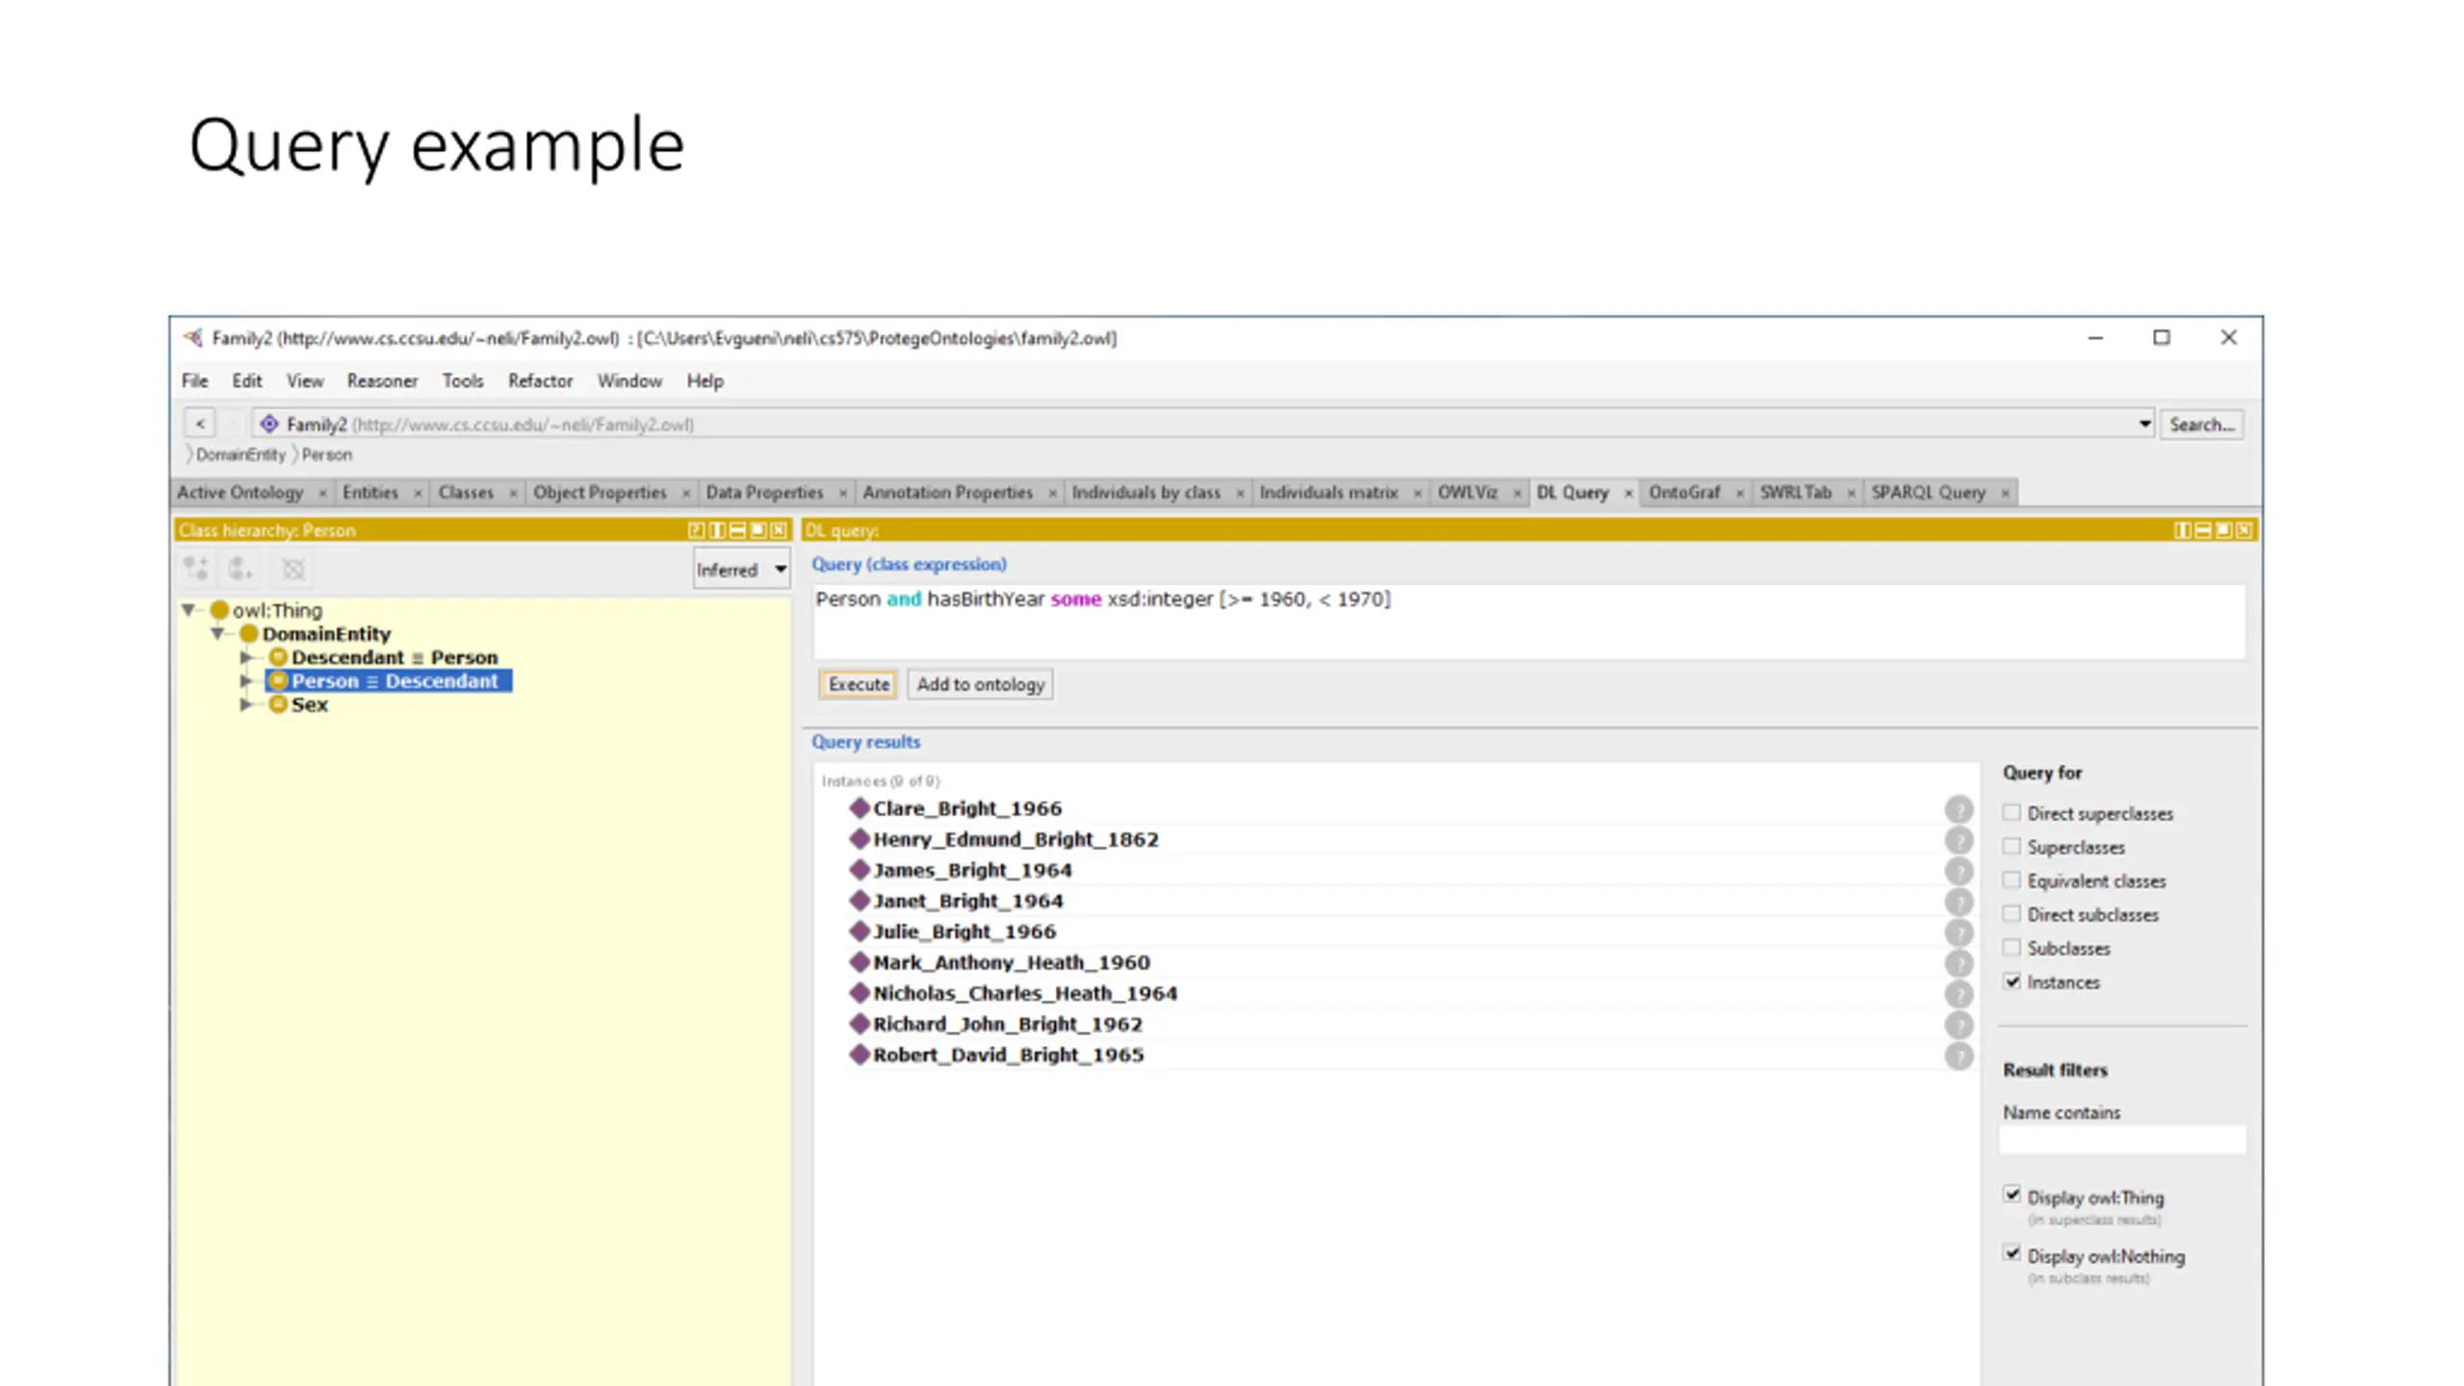The image size is (2464, 1386).
Task: Toggle Display owl:Thing checkbox
Action: pyautogui.click(x=2012, y=1194)
